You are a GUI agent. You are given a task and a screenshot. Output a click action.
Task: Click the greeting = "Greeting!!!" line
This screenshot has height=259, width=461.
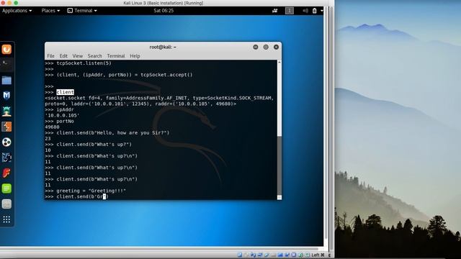click(x=85, y=191)
